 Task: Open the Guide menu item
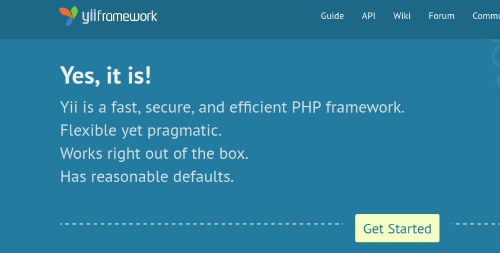(x=332, y=16)
